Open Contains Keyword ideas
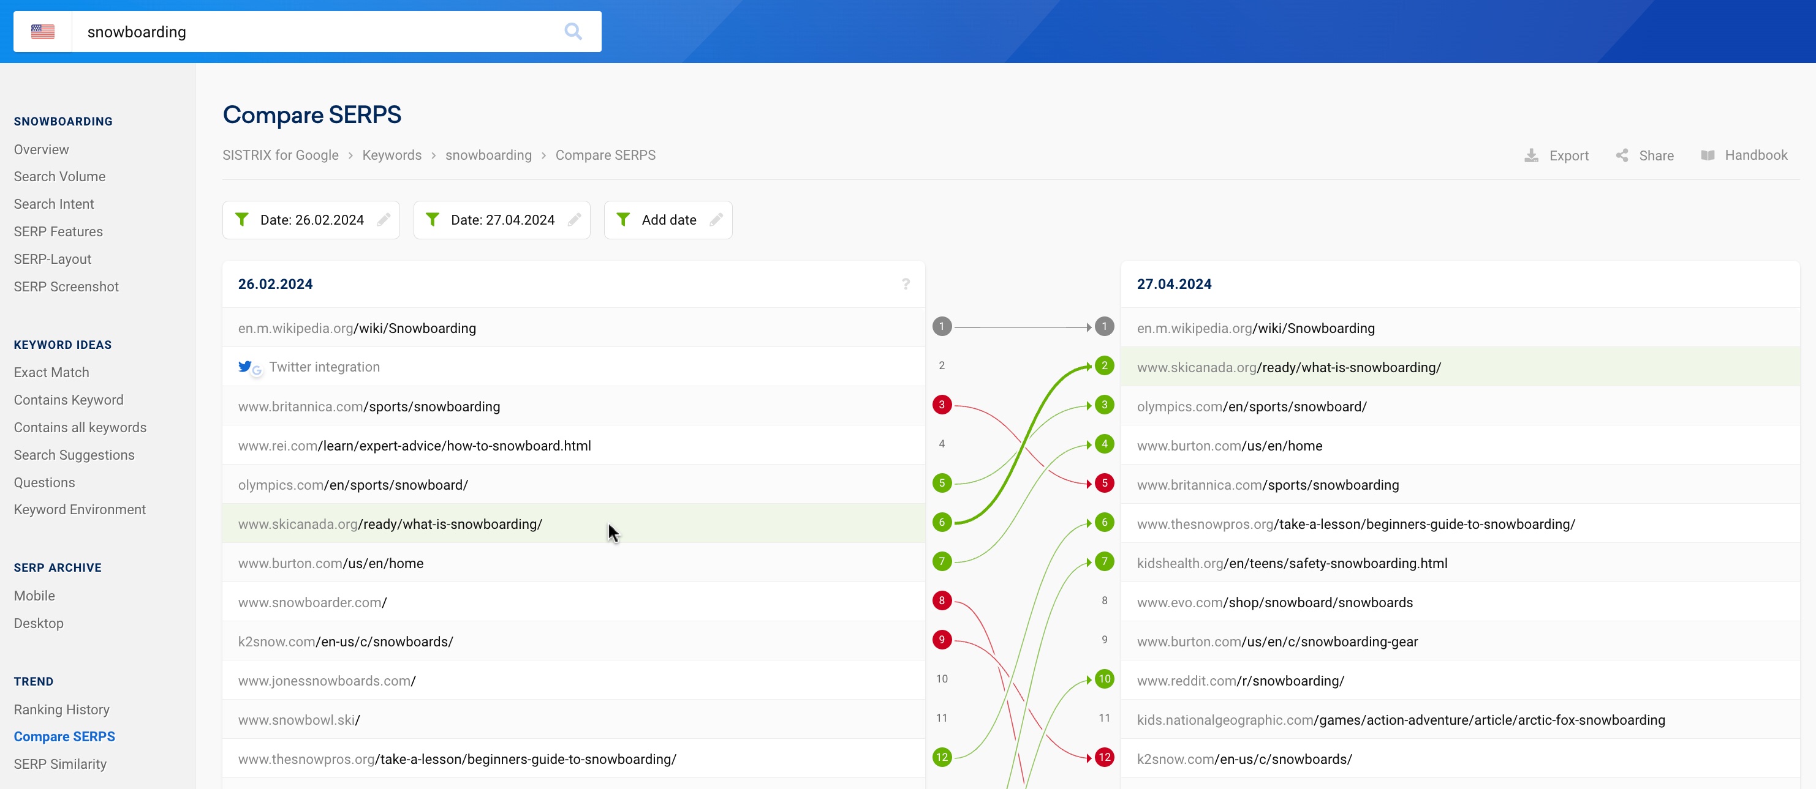Image resolution: width=1816 pixels, height=789 pixels. [x=69, y=400]
